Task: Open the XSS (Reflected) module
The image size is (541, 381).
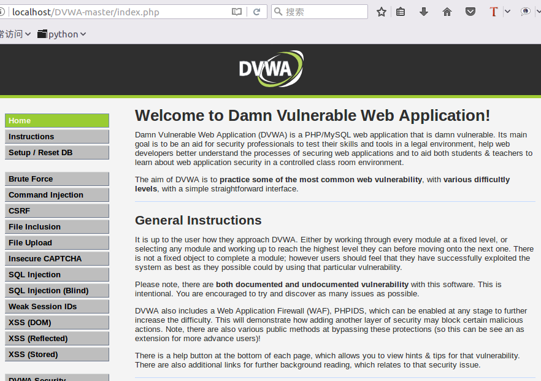Action: click(57, 339)
